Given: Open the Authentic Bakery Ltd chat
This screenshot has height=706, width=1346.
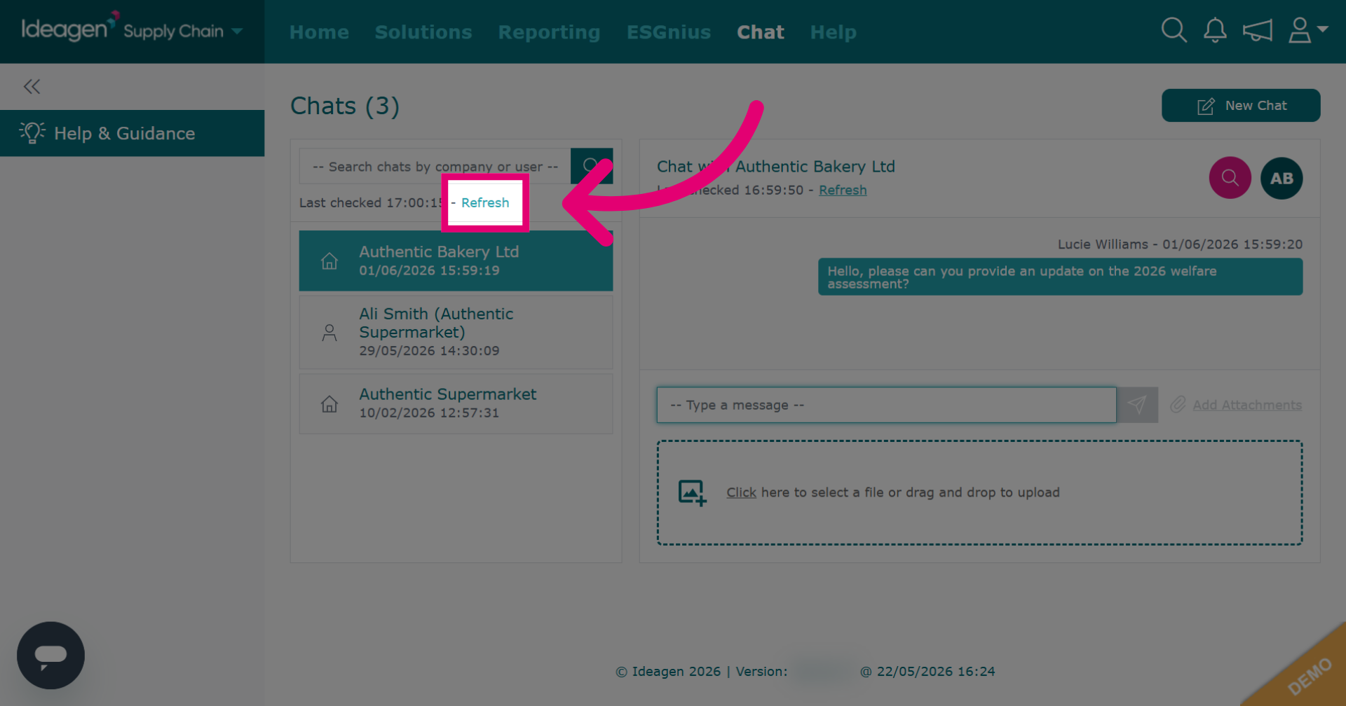Looking at the screenshot, I should (x=456, y=261).
